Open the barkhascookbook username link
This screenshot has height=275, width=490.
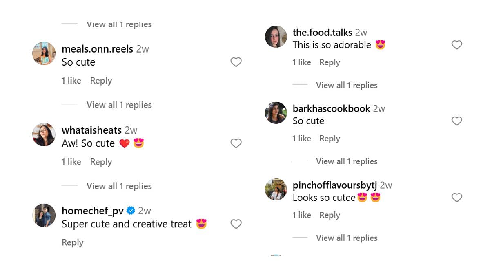[331, 108]
